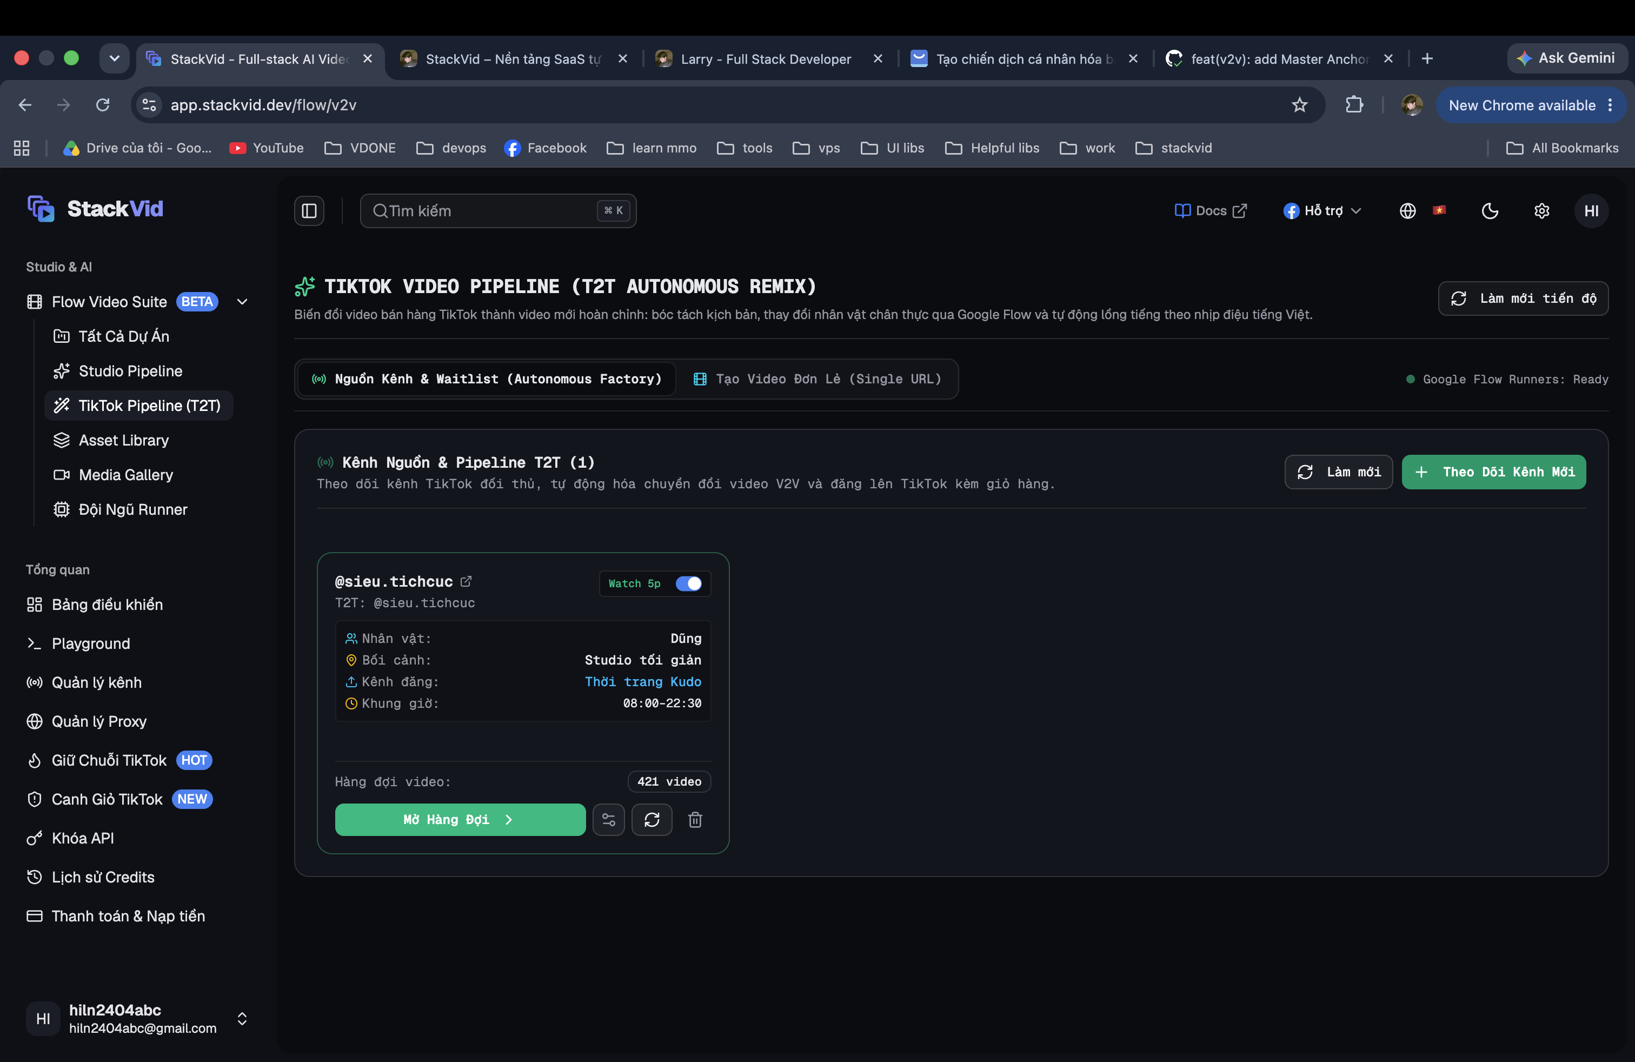Refresh the @sieu.tichcuc channel card
The image size is (1635, 1062).
pos(652,820)
